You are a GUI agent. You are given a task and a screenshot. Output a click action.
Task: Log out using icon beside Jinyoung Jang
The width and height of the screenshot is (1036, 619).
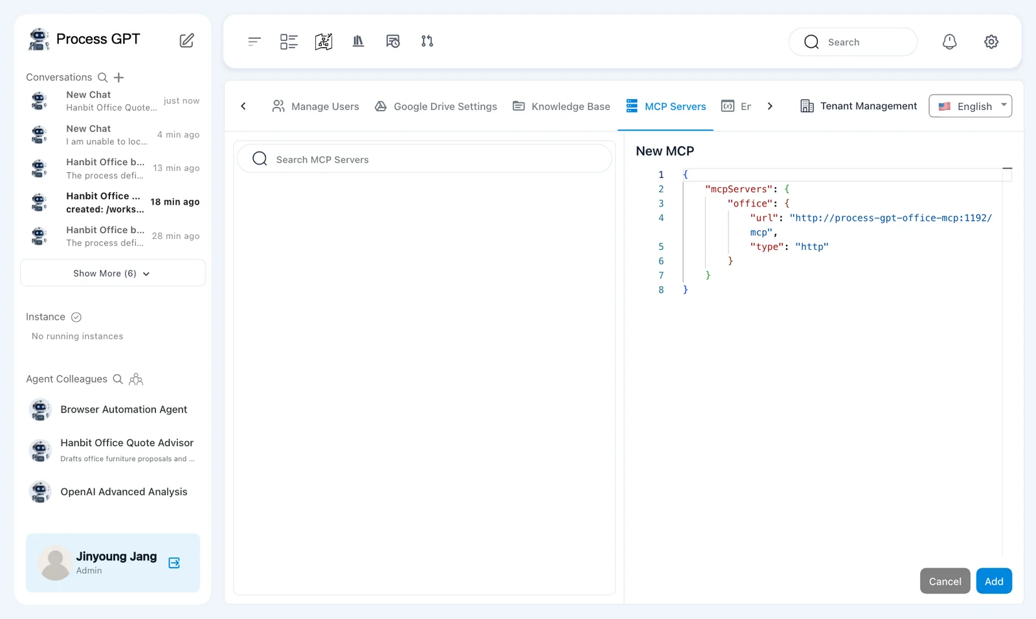tap(174, 563)
